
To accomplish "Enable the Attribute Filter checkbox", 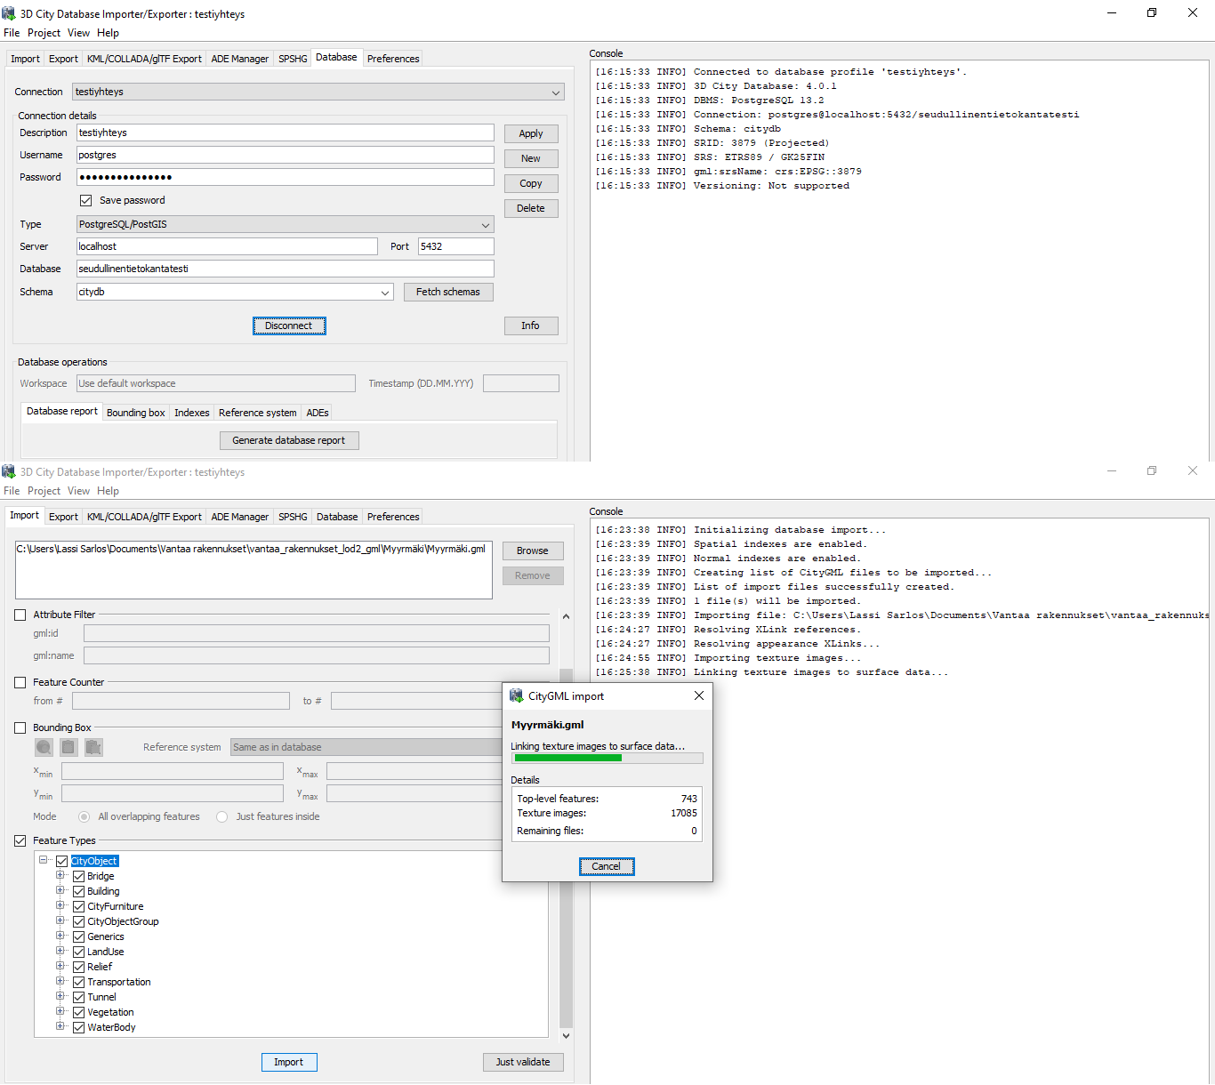I will pos(20,615).
